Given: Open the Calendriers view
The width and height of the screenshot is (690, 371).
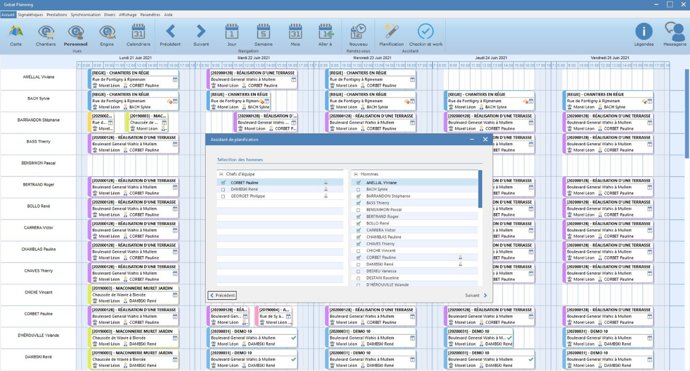Looking at the screenshot, I should tap(138, 34).
